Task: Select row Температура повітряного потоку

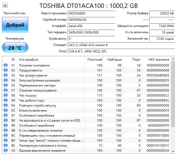Action: point(86,145)
